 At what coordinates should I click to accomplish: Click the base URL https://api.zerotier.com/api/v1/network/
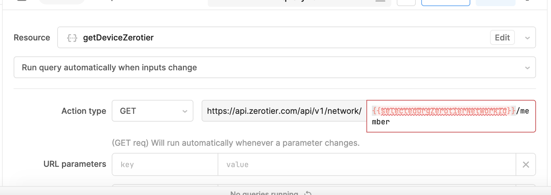284,111
